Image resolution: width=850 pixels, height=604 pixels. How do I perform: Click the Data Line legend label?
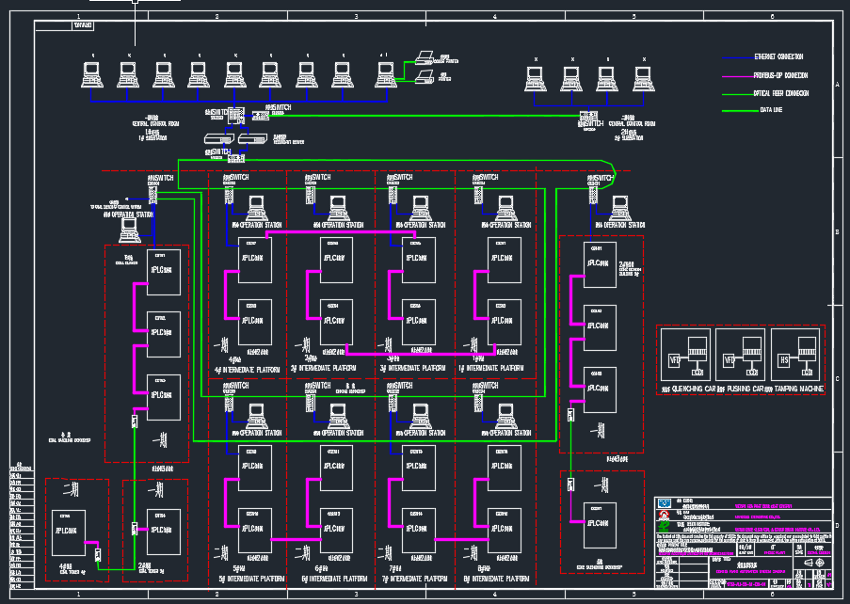(x=772, y=110)
